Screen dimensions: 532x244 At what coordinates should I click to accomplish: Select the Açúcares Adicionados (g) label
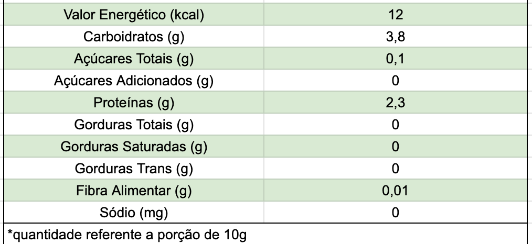click(x=133, y=81)
